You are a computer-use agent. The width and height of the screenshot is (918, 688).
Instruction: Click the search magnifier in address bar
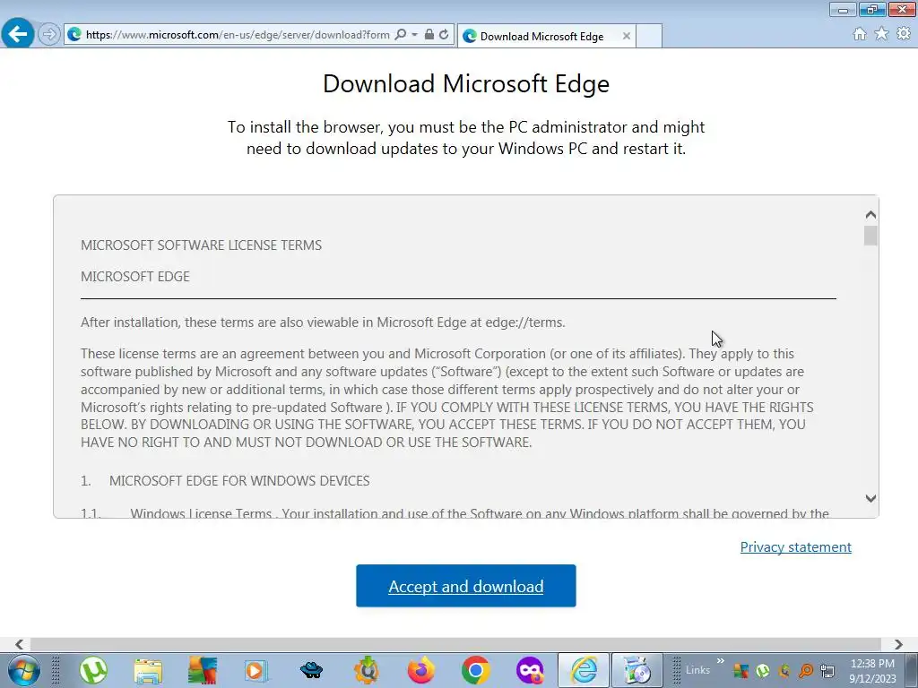401,35
